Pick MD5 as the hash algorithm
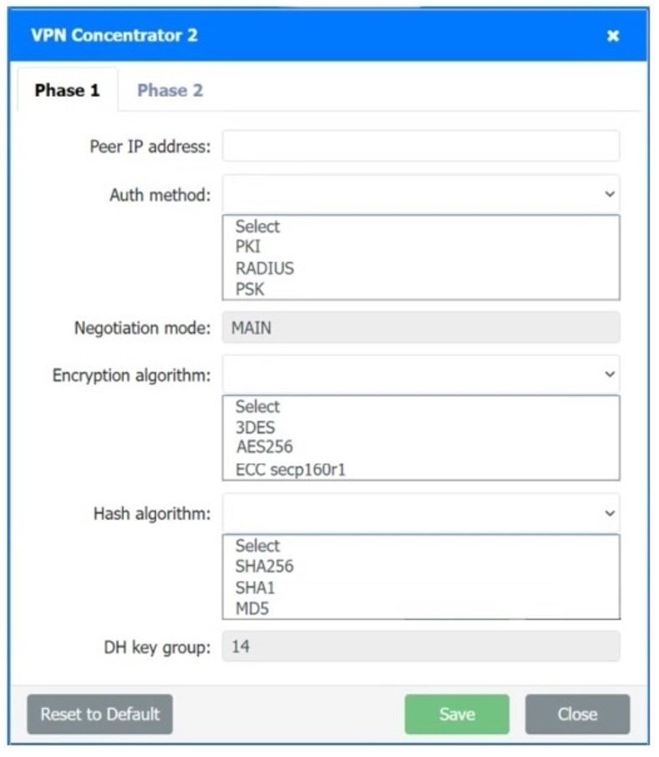659x757 pixels. (251, 607)
